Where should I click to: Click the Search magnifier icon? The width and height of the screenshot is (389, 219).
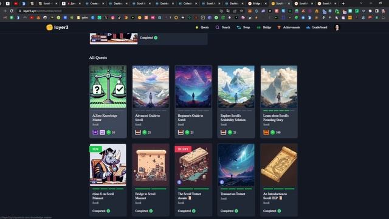[218, 27]
